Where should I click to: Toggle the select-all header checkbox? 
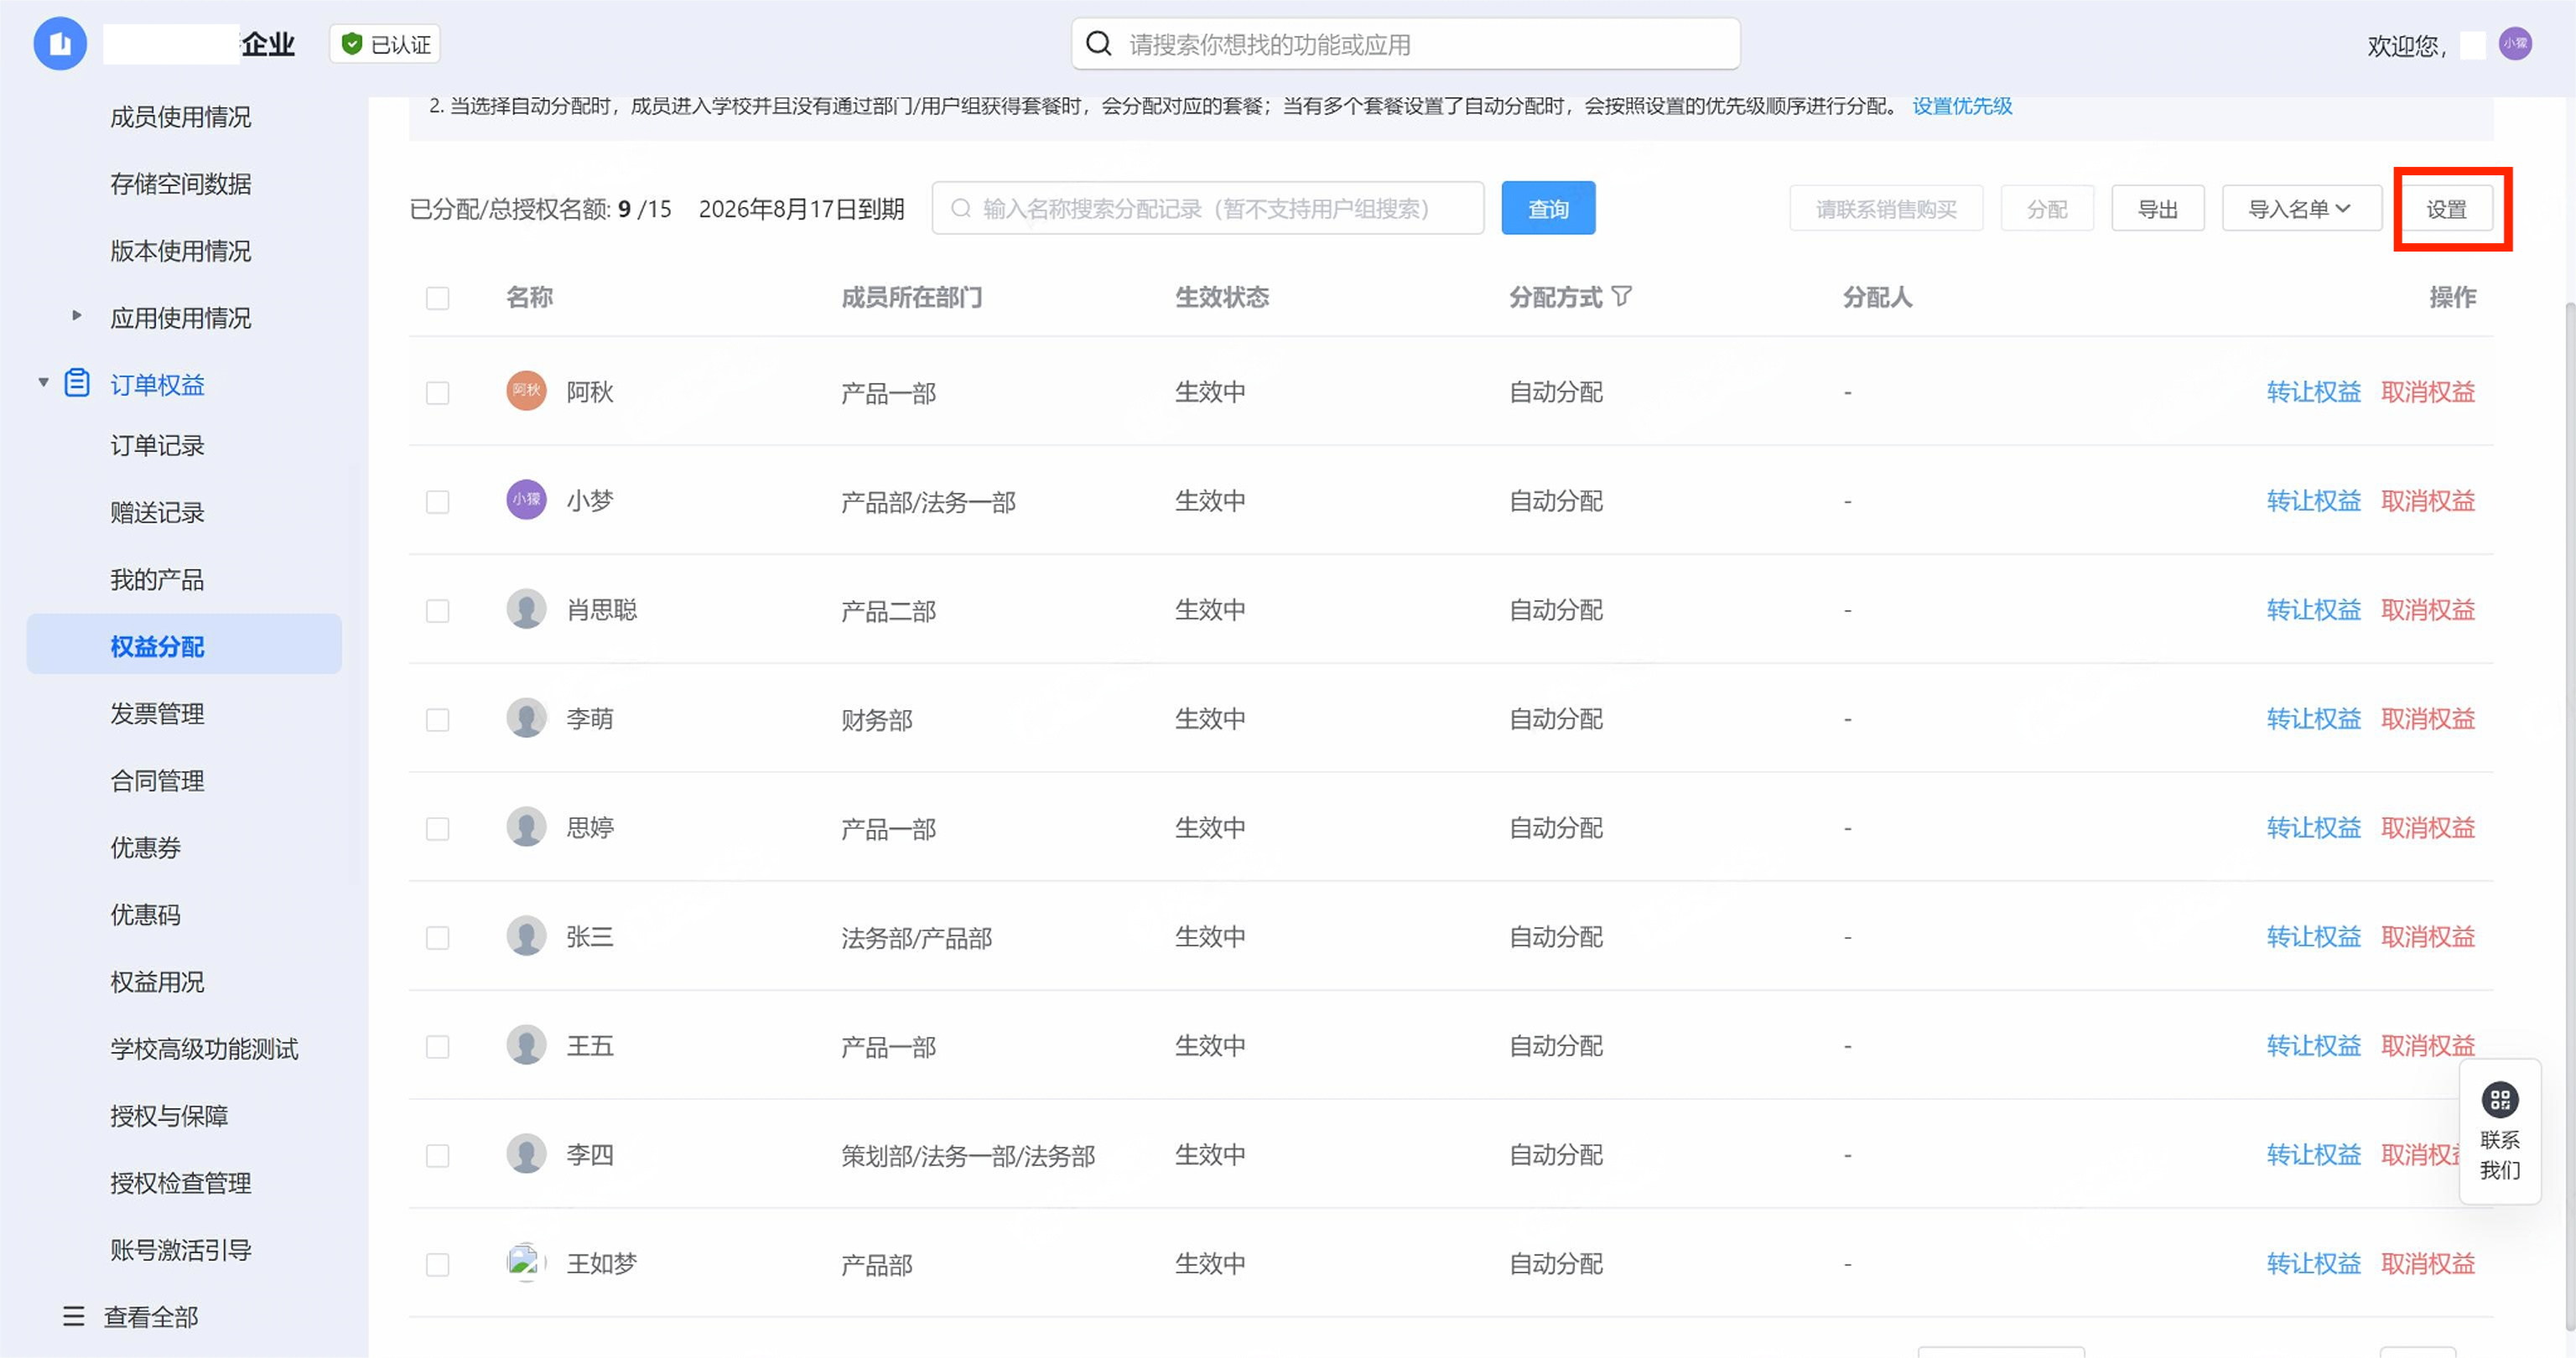(x=437, y=298)
